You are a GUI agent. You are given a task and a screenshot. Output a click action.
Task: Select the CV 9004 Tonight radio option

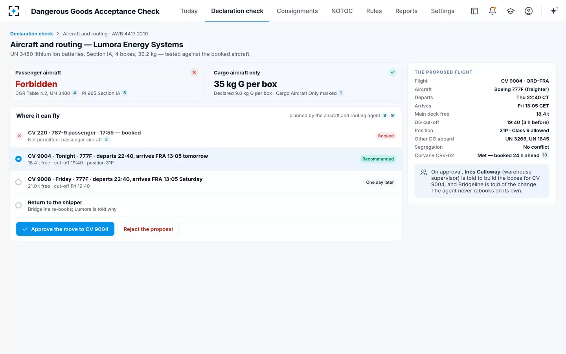click(18, 159)
